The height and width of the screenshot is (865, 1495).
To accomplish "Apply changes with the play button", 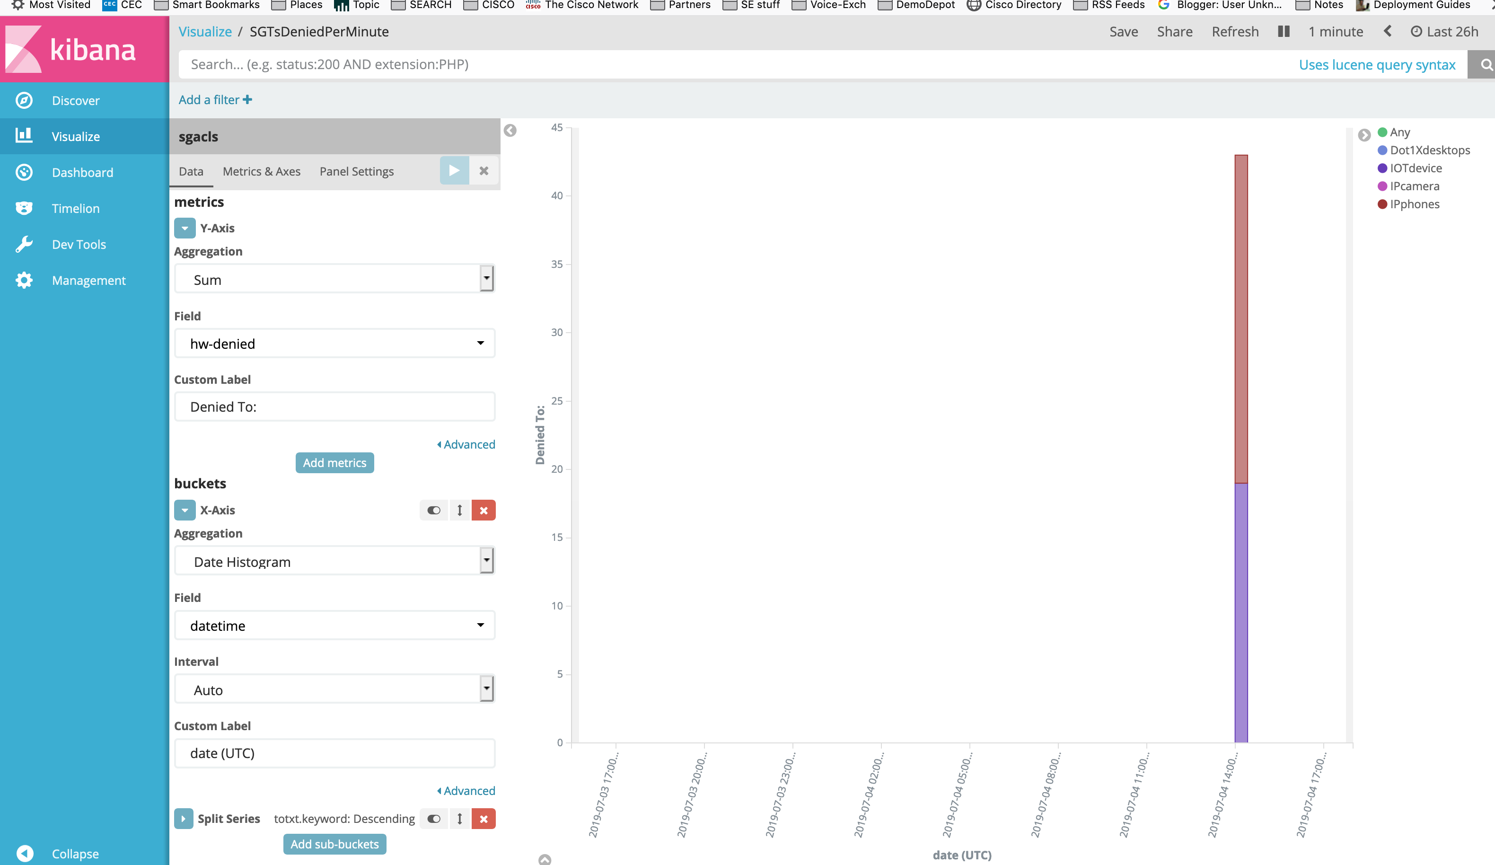I will [454, 171].
